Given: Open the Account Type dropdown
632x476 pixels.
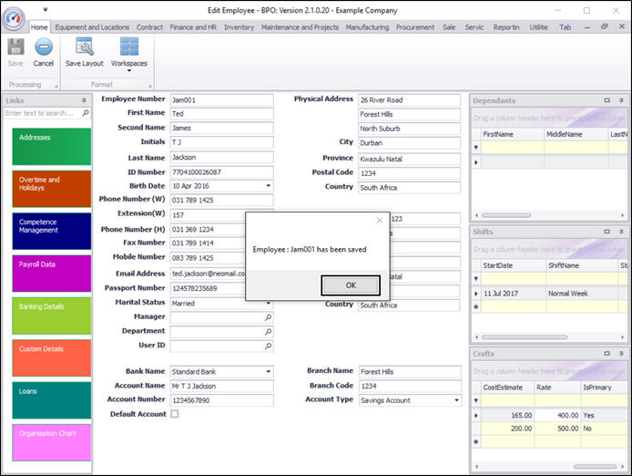Looking at the screenshot, I should 456,400.
